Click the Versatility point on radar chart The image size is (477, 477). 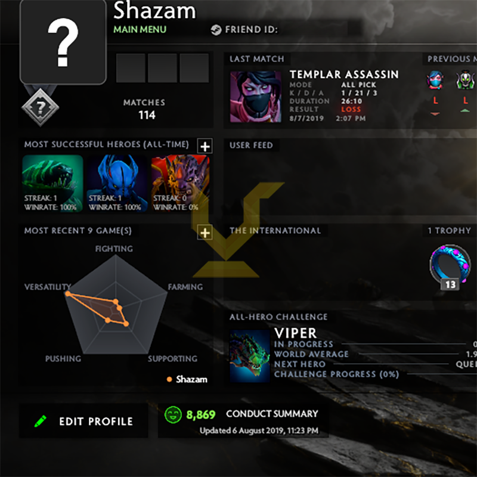tap(68, 293)
